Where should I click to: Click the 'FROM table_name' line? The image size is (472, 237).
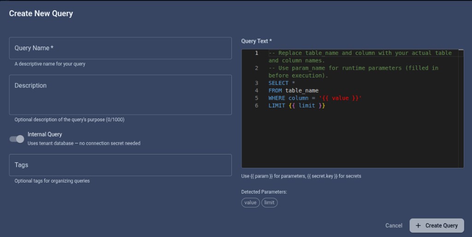pyautogui.click(x=294, y=91)
